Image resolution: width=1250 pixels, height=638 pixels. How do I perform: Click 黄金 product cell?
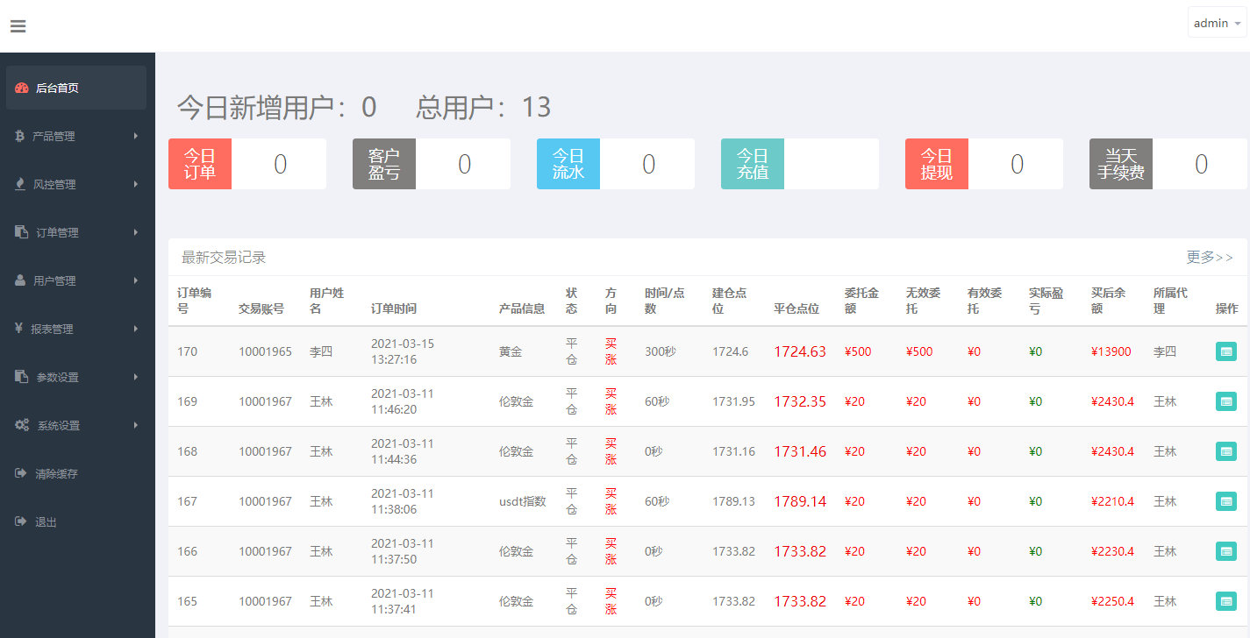click(511, 351)
